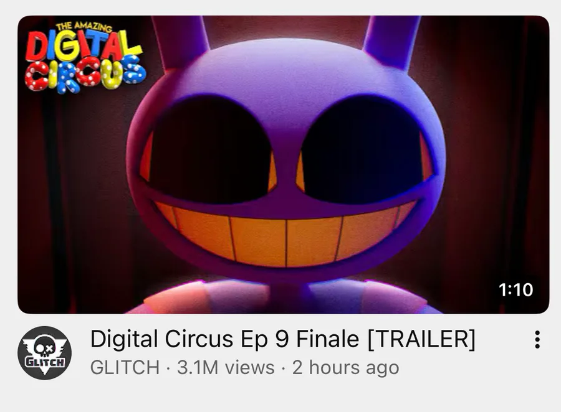This screenshot has height=412, width=561.
Task: Click the Amazing Digital Circus logo
Action: click(x=85, y=57)
